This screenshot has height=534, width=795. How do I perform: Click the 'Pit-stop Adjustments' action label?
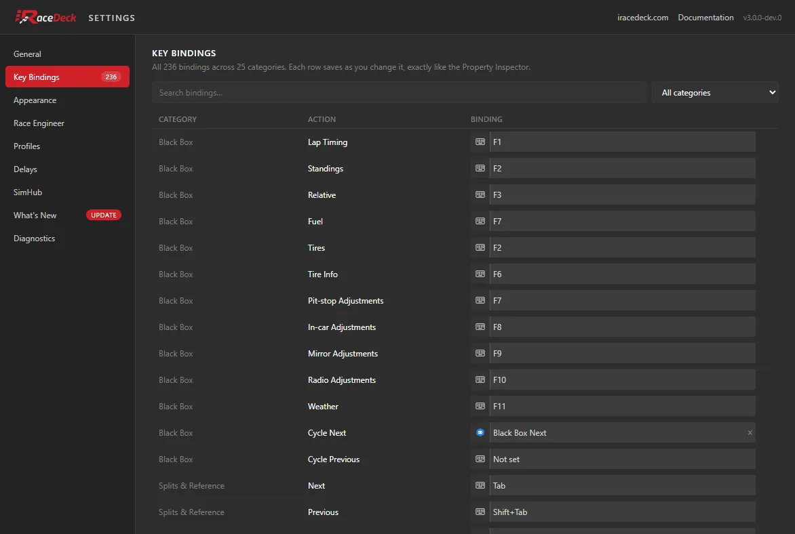tap(345, 300)
